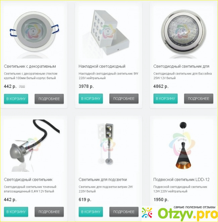The width and height of the screenshot is (218, 222).
Task: Add showcase backlight lamp to cart
Action: 91,212
